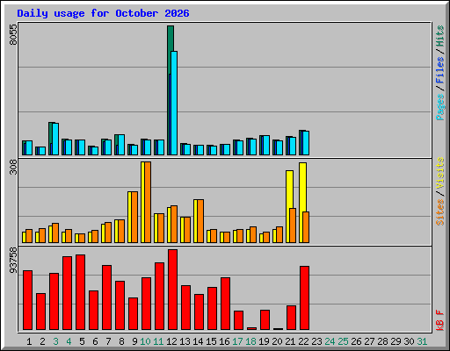450x351 pixels.
Task: Click day number 12 on the x-axis
Action: (171, 341)
